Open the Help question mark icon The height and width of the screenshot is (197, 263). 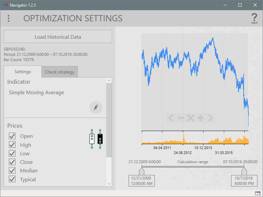point(254,18)
